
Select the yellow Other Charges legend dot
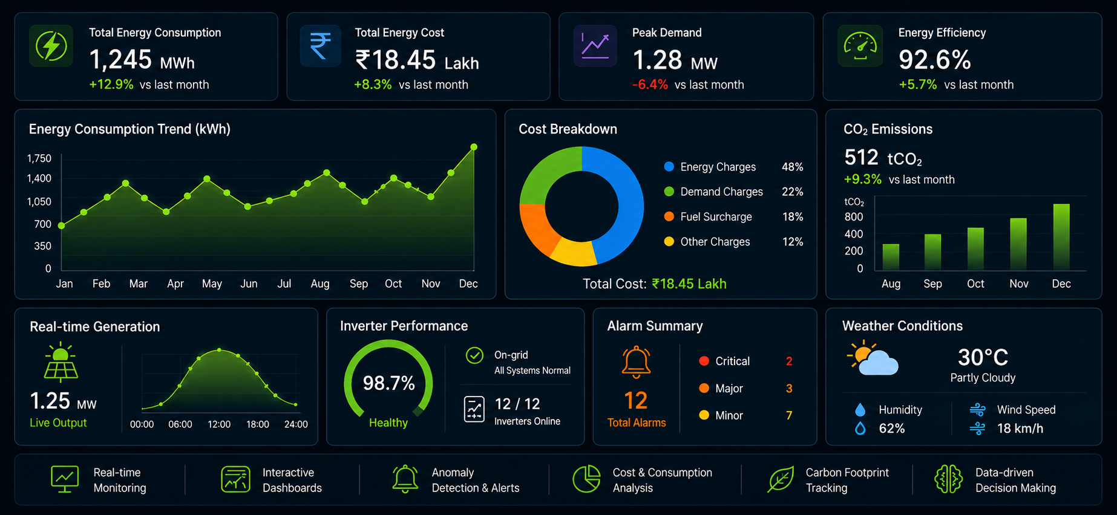(669, 241)
